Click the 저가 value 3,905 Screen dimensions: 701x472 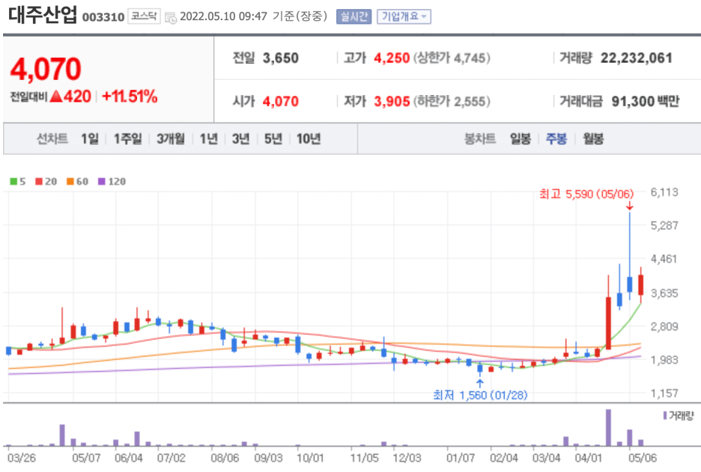click(x=392, y=102)
